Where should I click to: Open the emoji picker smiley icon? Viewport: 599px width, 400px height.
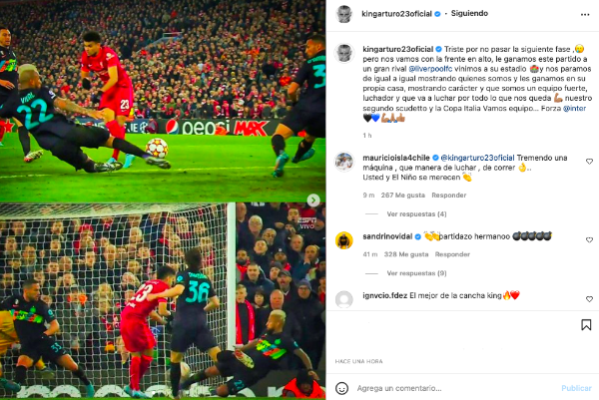[341, 388]
